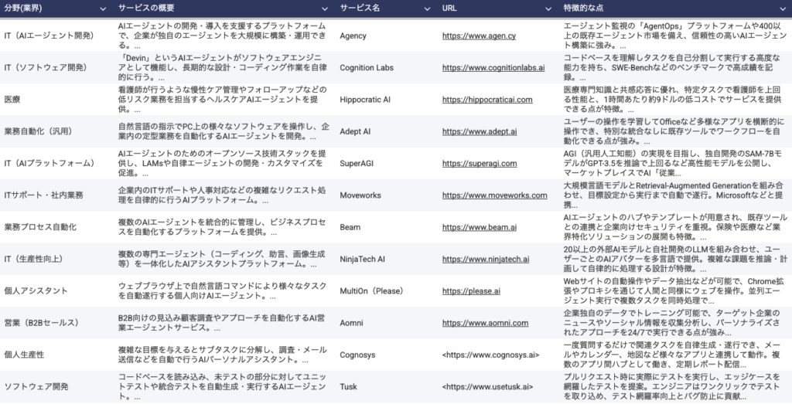Expand the サービスの概要 column dropdown arrow
792x404 pixels.
point(326,8)
